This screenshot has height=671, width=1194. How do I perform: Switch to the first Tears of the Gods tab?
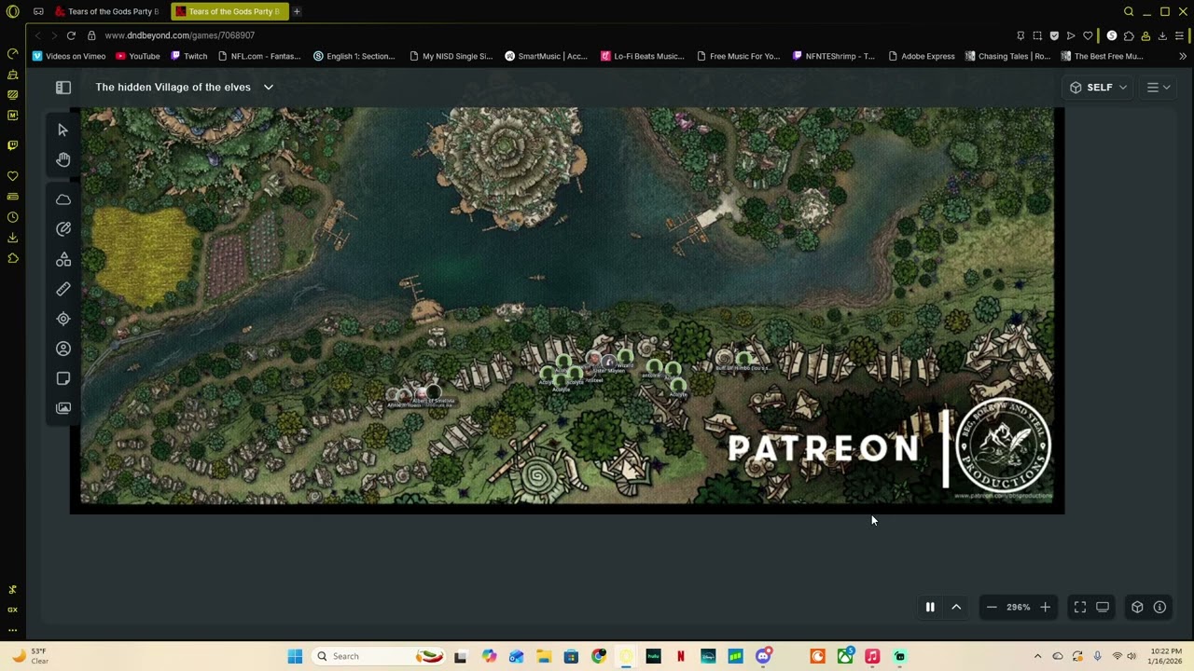pos(108,11)
